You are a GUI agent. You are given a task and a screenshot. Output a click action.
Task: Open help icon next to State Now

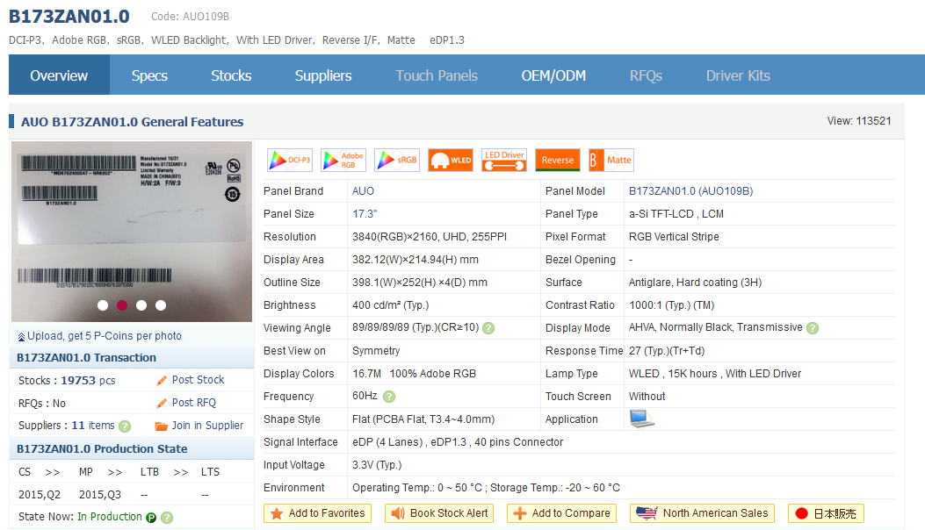(x=167, y=518)
